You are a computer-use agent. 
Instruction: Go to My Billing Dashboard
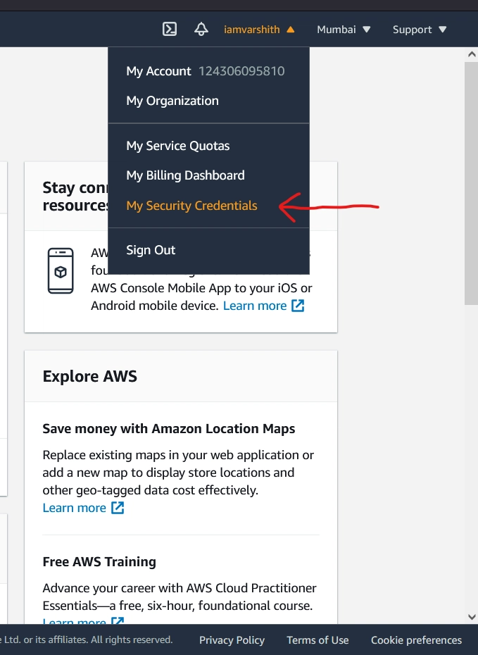[185, 175]
